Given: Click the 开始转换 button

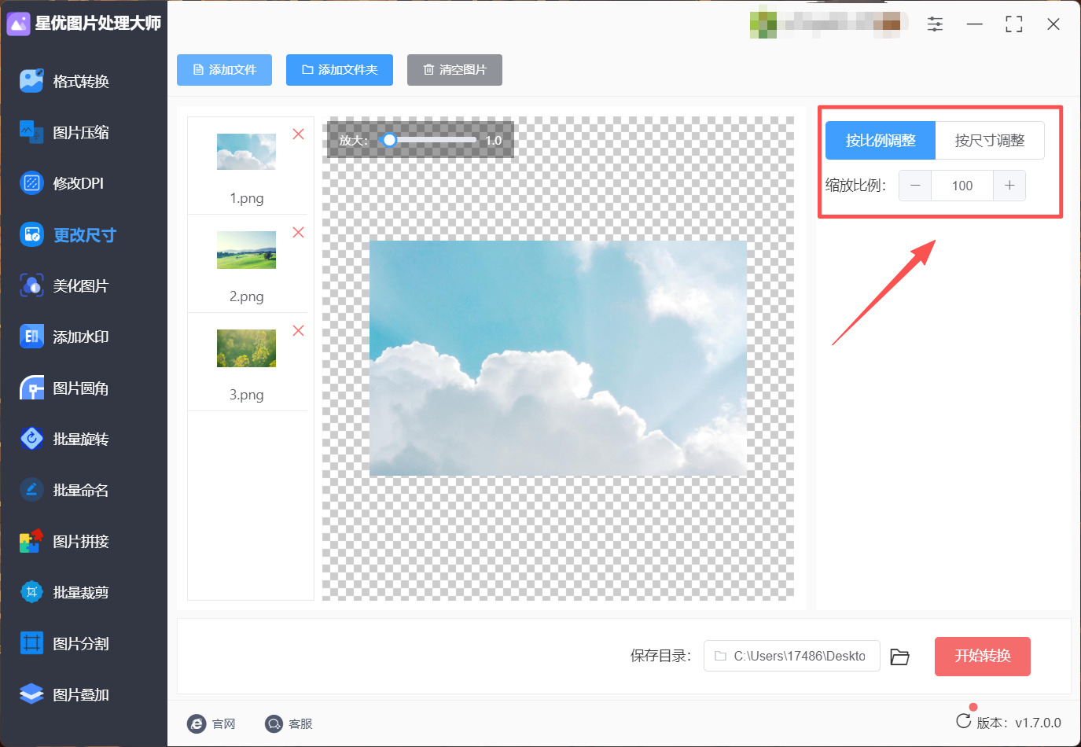Looking at the screenshot, I should (x=982, y=657).
